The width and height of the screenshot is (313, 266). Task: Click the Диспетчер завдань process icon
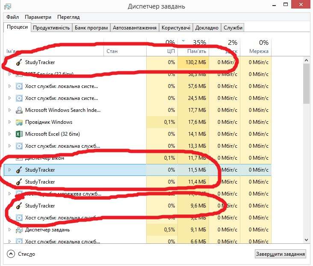[19, 230]
